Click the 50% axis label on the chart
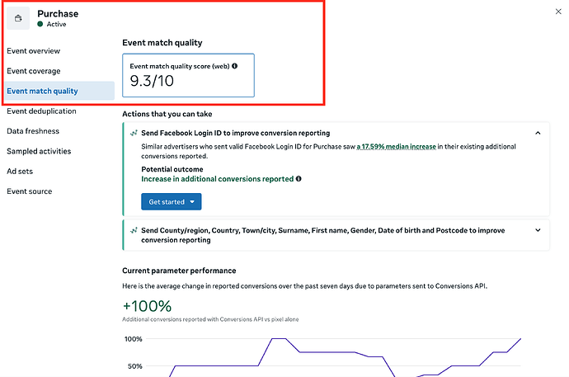The width and height of the screenshot is (569, 377). tap(135, 366)
